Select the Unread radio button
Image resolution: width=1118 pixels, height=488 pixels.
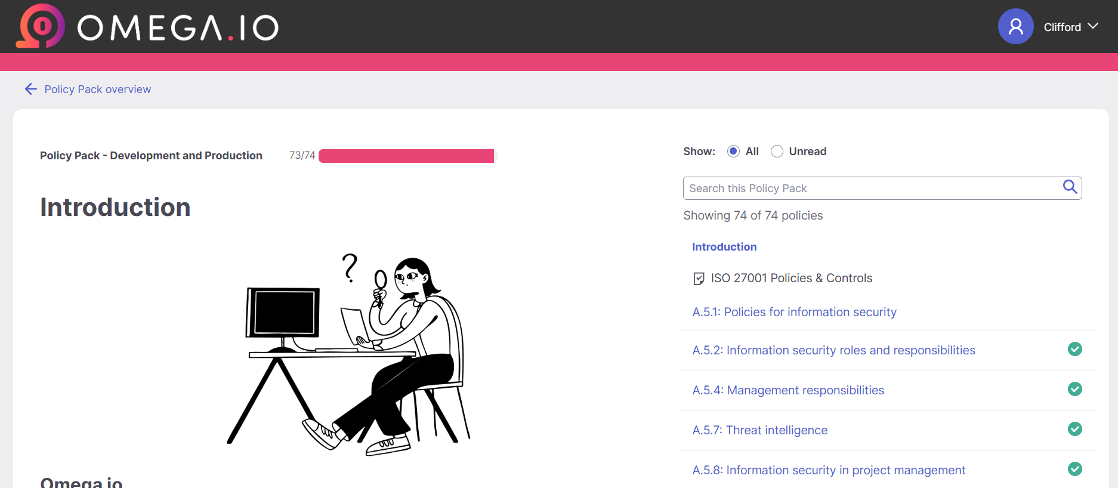click(777, 152)
